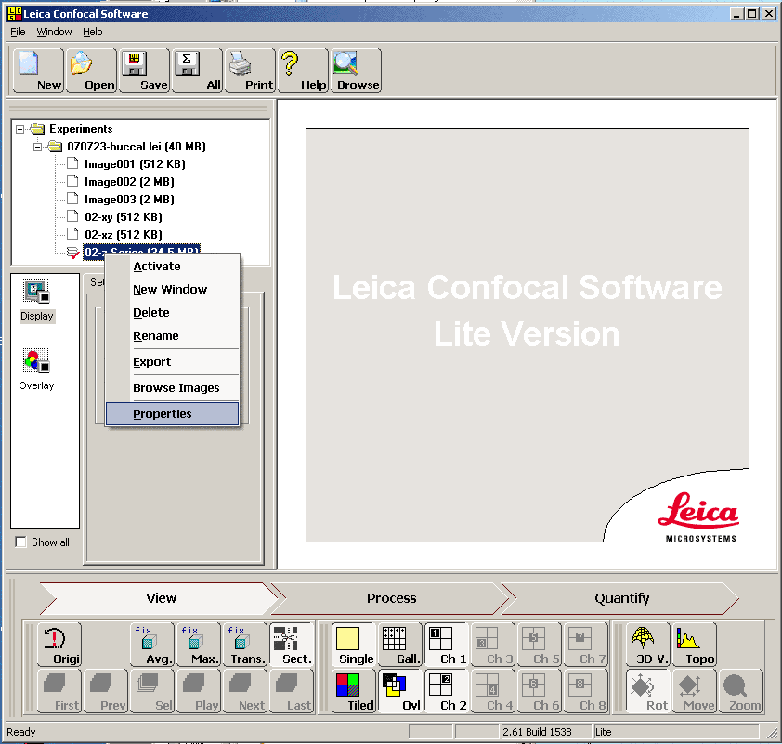Open Help via the question mark button
The height and width of the screenshot is (744, 782).
(x=303, y=71)
